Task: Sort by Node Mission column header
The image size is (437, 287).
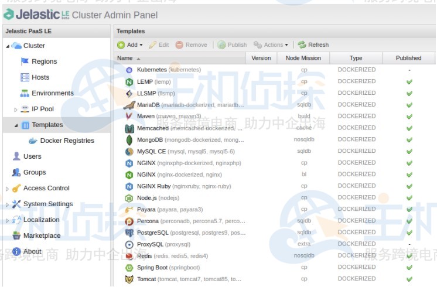Action: point(303,58)
